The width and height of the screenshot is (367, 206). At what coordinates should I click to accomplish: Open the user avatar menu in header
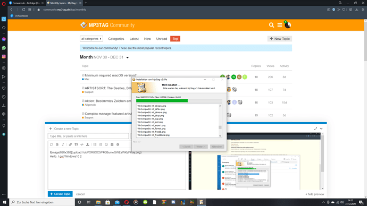[x=288, y=25]
